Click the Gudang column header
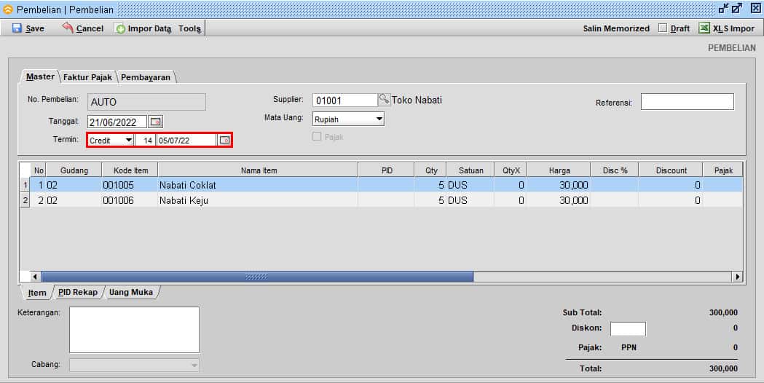The image size is (764, 383). pos(74,170)
